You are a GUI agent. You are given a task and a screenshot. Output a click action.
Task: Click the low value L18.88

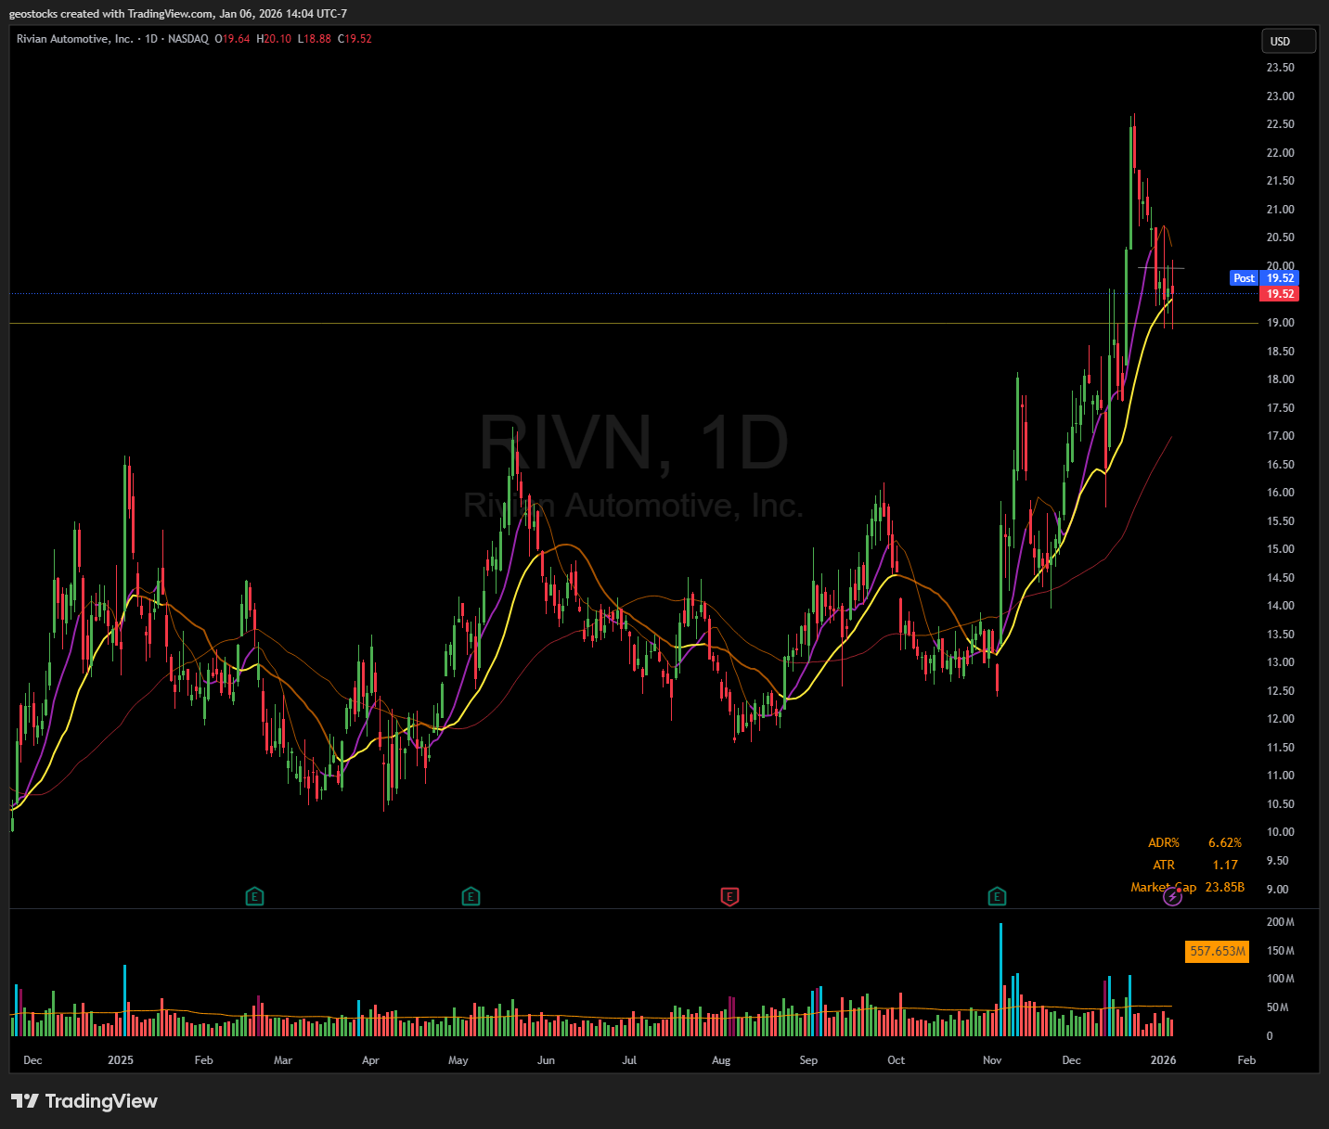pyautogui.click(x=315, y=39)
